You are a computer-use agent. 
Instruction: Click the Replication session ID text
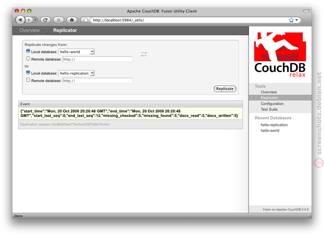(x=65, y=124)
